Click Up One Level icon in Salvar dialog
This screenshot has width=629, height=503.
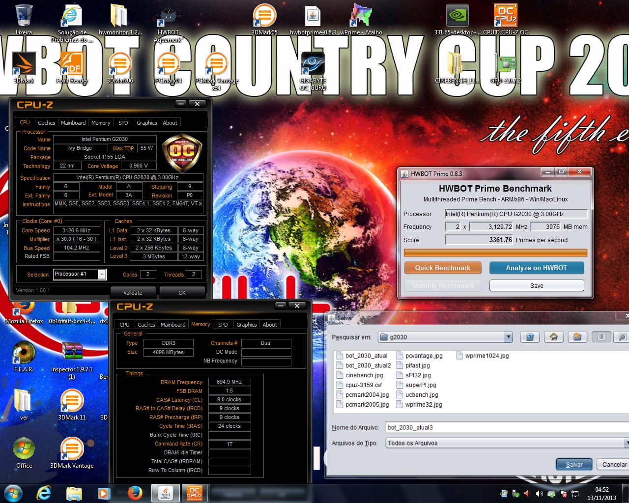(530, 337)
